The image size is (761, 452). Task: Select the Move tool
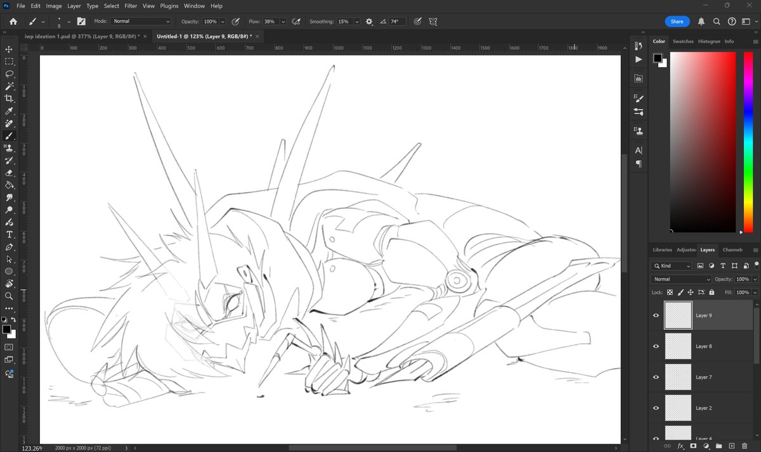click(x=9, y=49)
